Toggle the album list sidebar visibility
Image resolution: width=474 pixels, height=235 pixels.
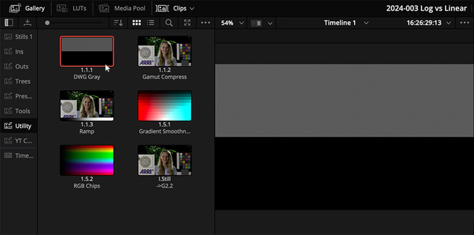[9, 23]
